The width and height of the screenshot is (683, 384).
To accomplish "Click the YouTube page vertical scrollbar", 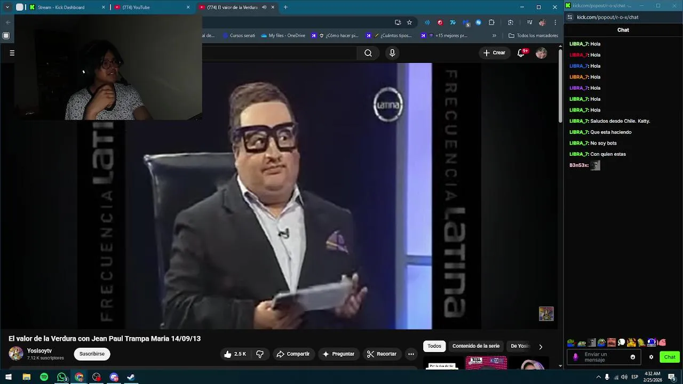I will 560,85.
